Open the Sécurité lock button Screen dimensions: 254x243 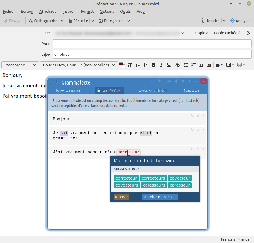(x=78, y=21)
